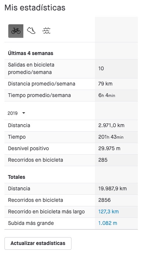The image size is (143, 255).
Task: Select the Desnivel positivo row label
Action: click(29, 148)
